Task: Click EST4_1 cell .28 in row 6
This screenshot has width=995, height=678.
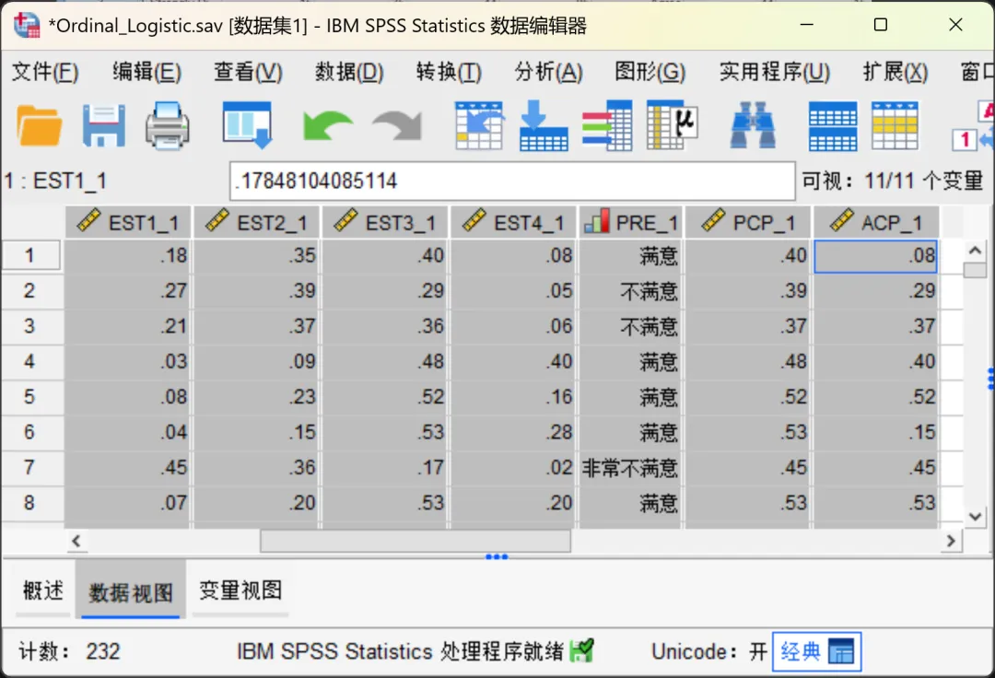Action: click(513, 432)
